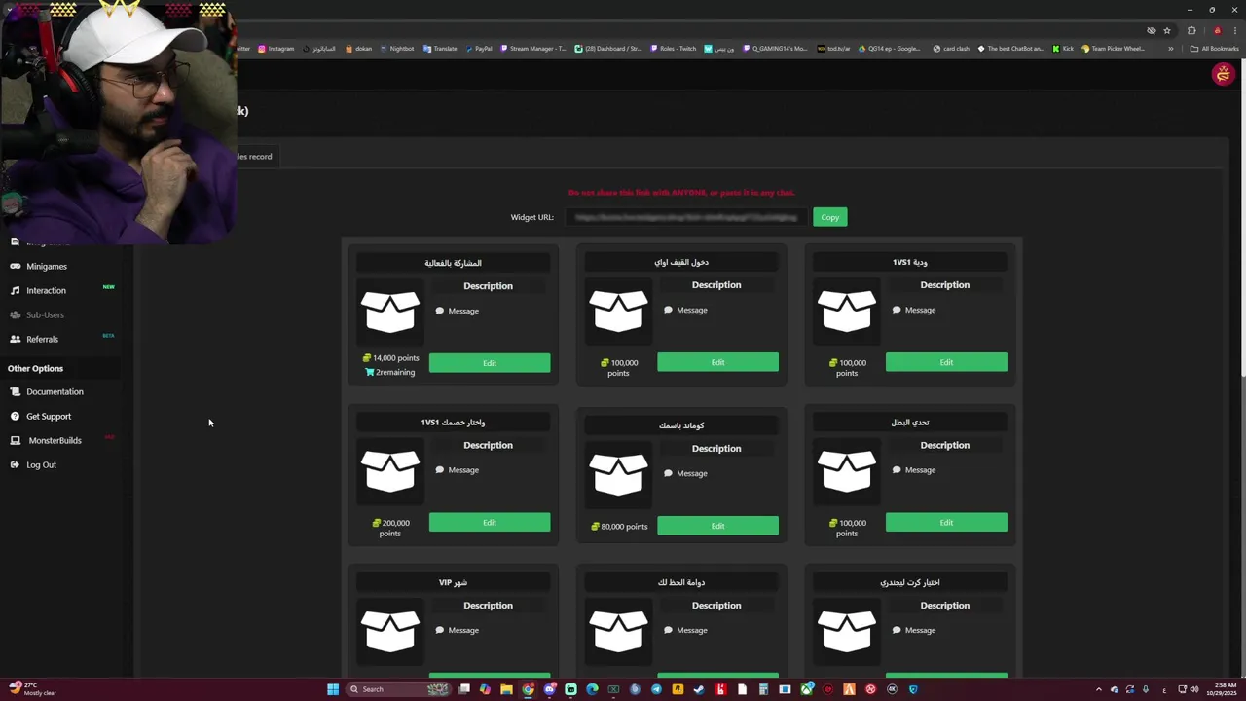Copy the Widget URL with the Copy button
The height and width of the screenshot is (701, 1246).
829,217
